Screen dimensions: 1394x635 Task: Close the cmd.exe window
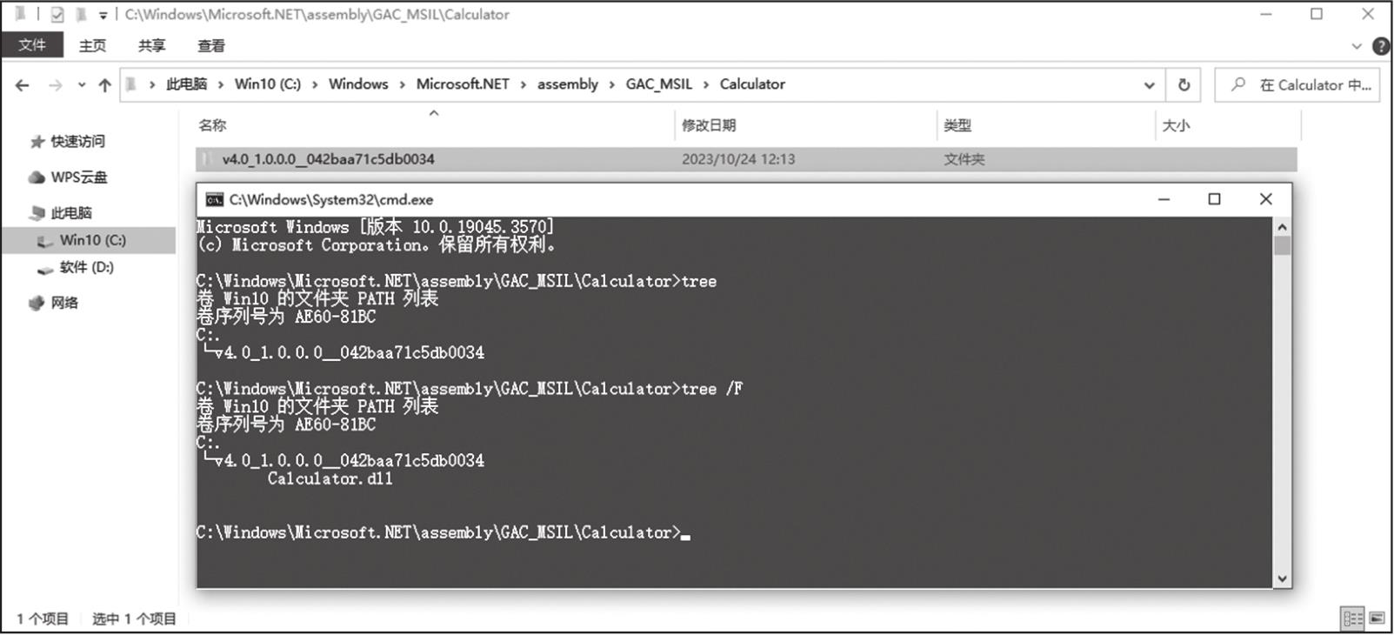click(1265, 199)
